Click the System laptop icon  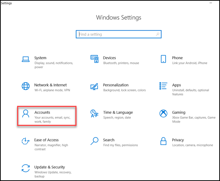pos(25,59)
